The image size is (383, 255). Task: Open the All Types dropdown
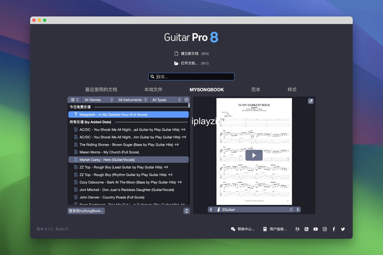tap(166, 100)
